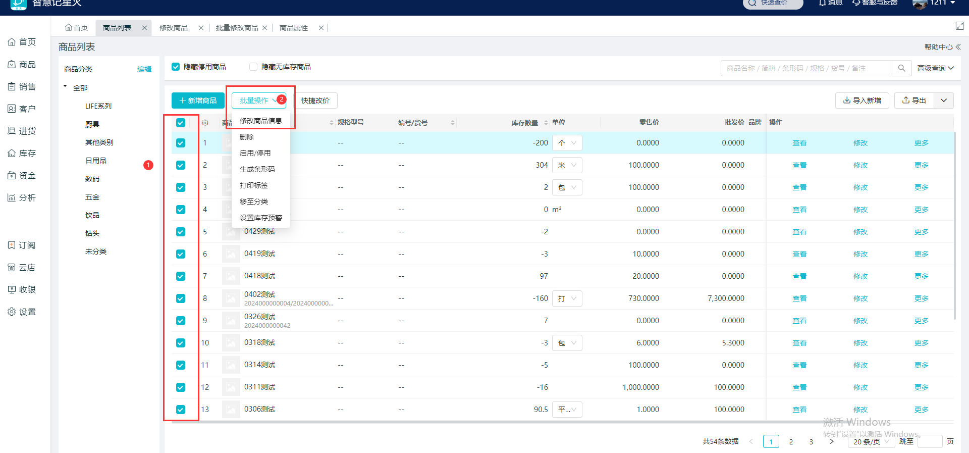Screen dimensions: 969x453
Task: Close the 批量修改商品 tab
Action: click(x=264, y=28)
